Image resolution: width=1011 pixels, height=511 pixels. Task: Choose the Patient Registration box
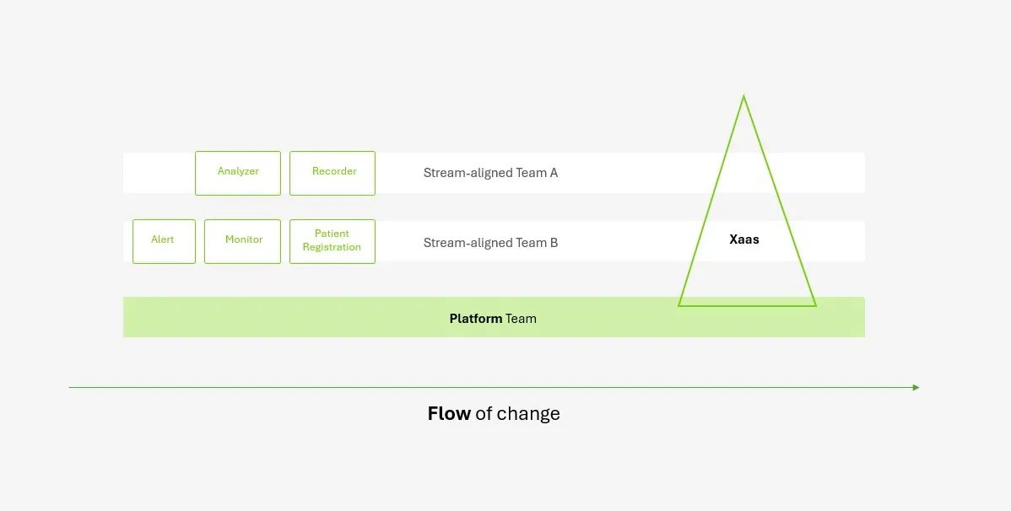(332, 241)
